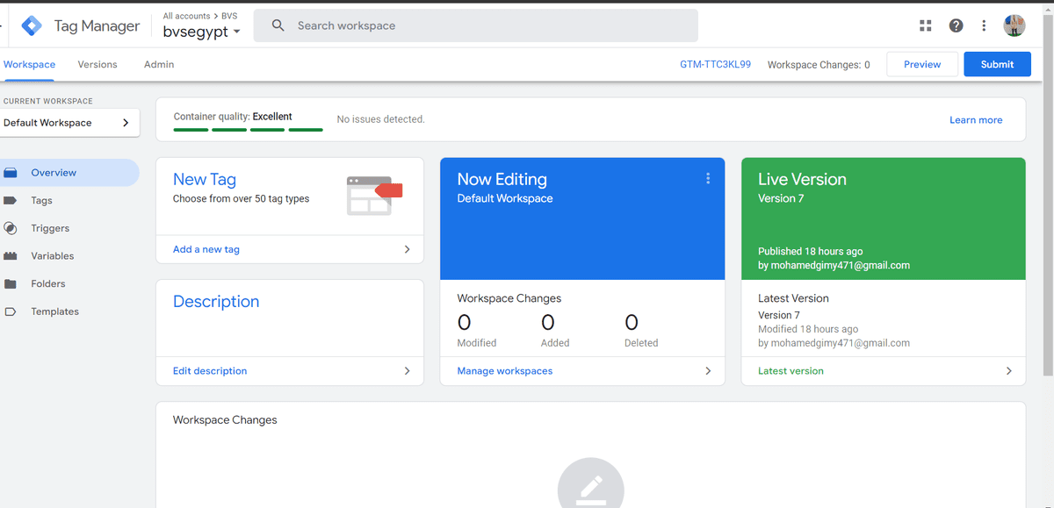Click the Tag Manager logo icon
The height and width of the screenshot is (508, 1054).
[x=32, y=26]
